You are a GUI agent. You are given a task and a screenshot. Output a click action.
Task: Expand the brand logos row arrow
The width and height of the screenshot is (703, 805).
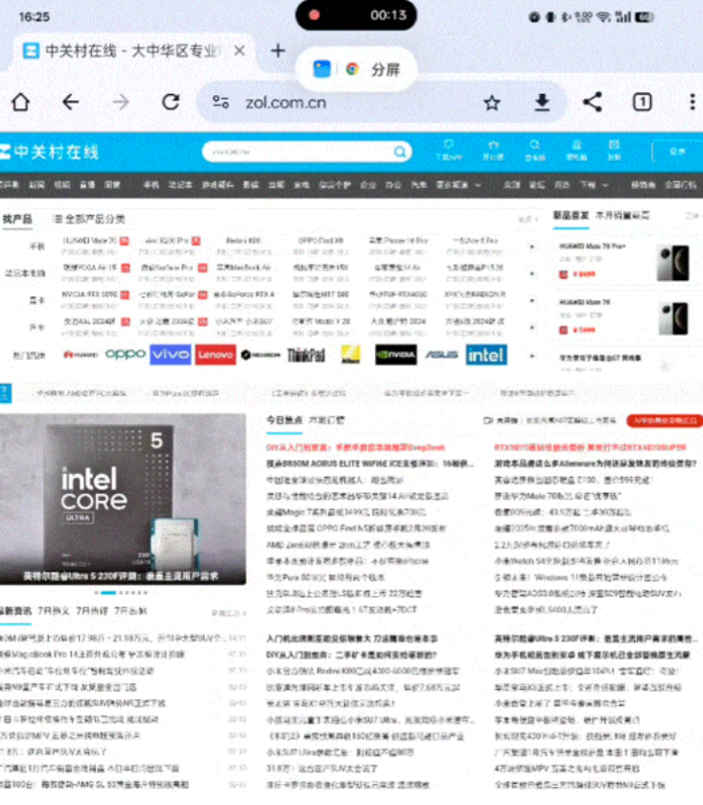pyautogui.click(x=532, y=355)
